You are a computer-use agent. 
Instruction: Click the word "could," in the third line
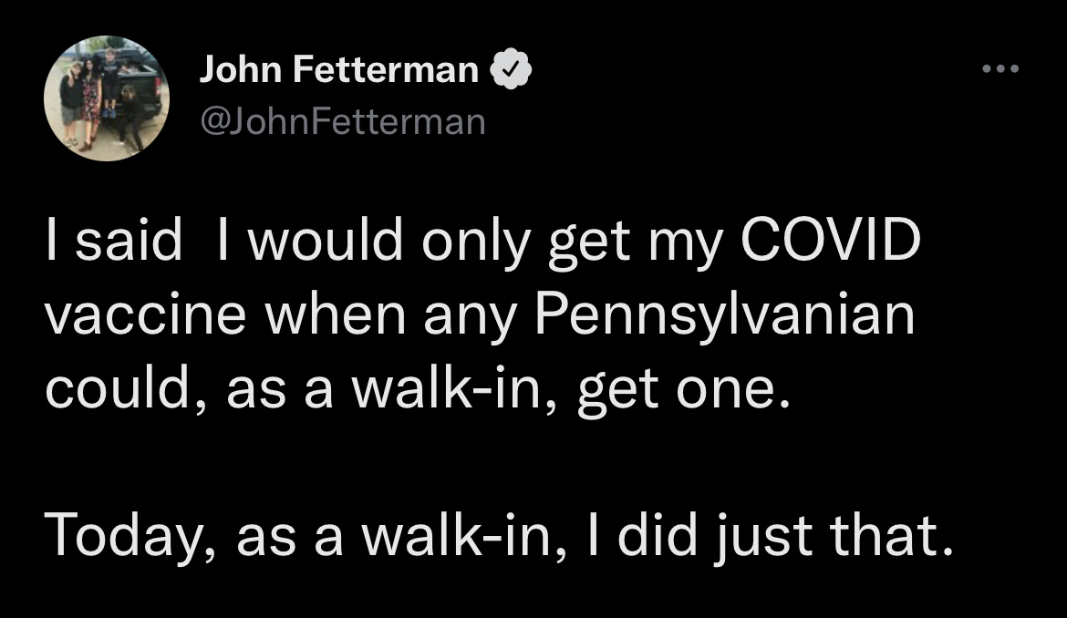pos(126,389)
